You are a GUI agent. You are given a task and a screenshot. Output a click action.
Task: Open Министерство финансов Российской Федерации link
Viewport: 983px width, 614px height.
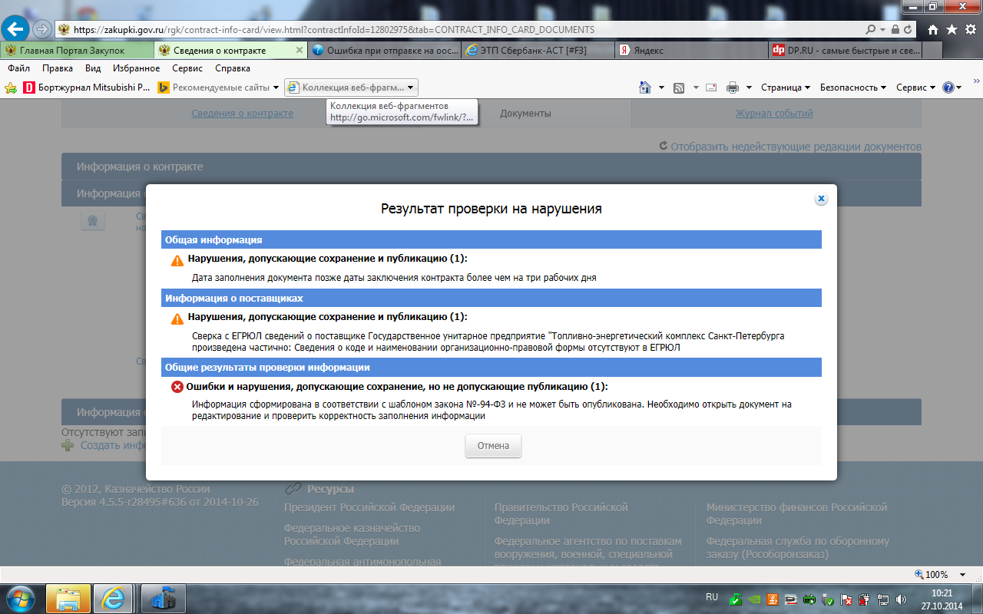point(796,513)
